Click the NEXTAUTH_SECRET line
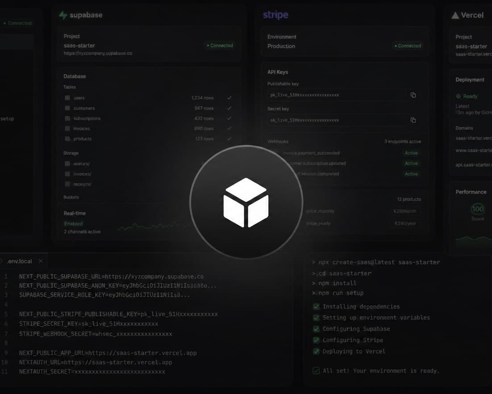Viewport: 492px width, 394px height. (x=92, y=372)
